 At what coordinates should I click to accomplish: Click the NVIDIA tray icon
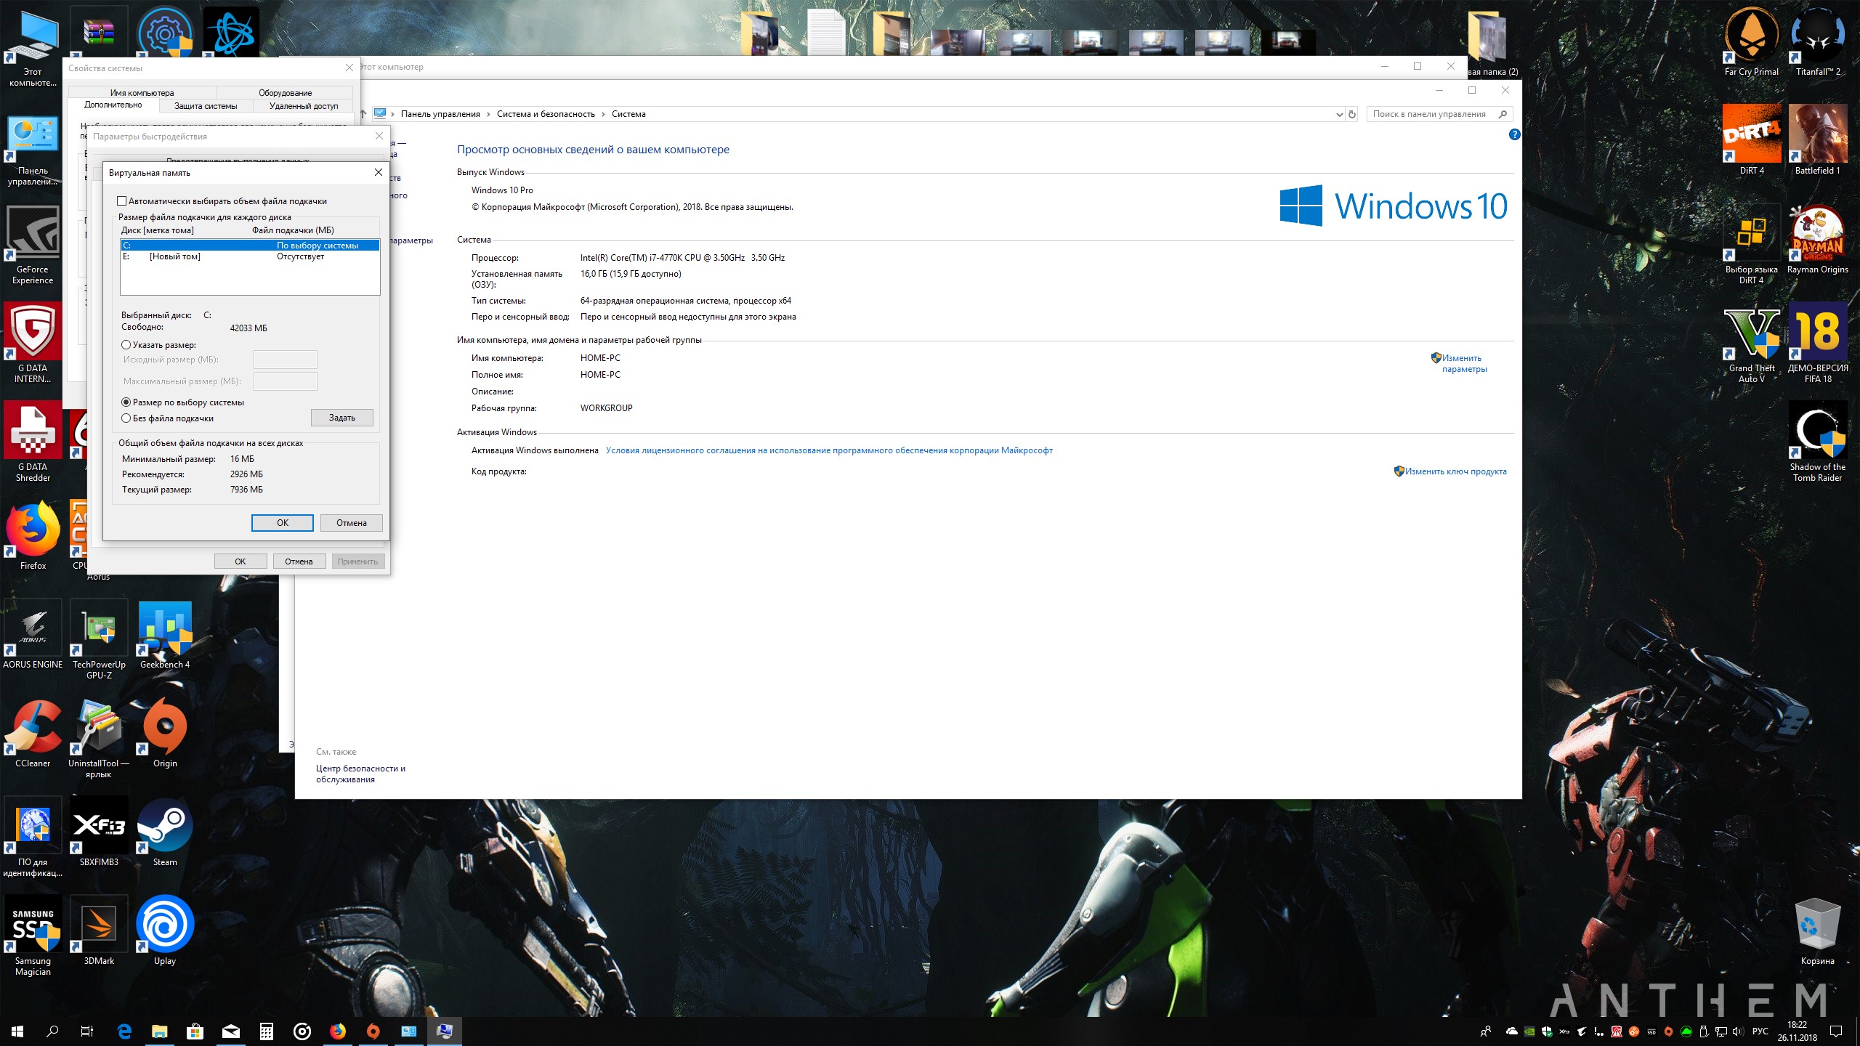click(x=1529, y=1031)
